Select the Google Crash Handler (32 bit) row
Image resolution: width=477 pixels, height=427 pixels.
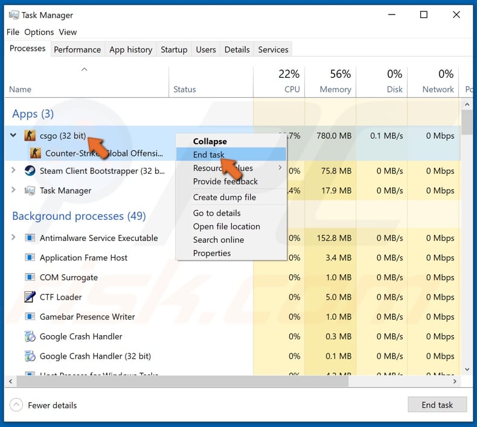click(232, 356)
